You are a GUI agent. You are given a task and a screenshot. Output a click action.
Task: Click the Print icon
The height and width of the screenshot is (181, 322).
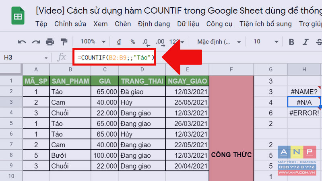pyautogui.click(x=50, y=42)
